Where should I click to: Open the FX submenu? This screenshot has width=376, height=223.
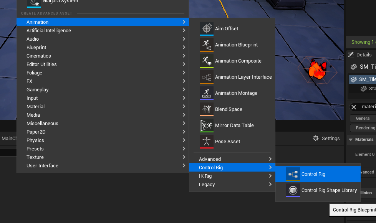(x=103, y=81)
